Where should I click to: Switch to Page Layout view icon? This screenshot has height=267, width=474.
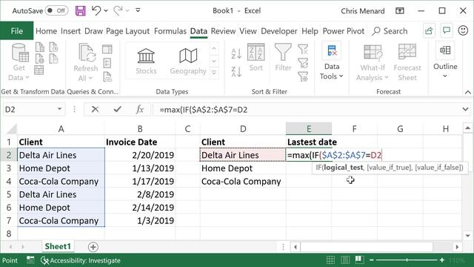point(345,260)
